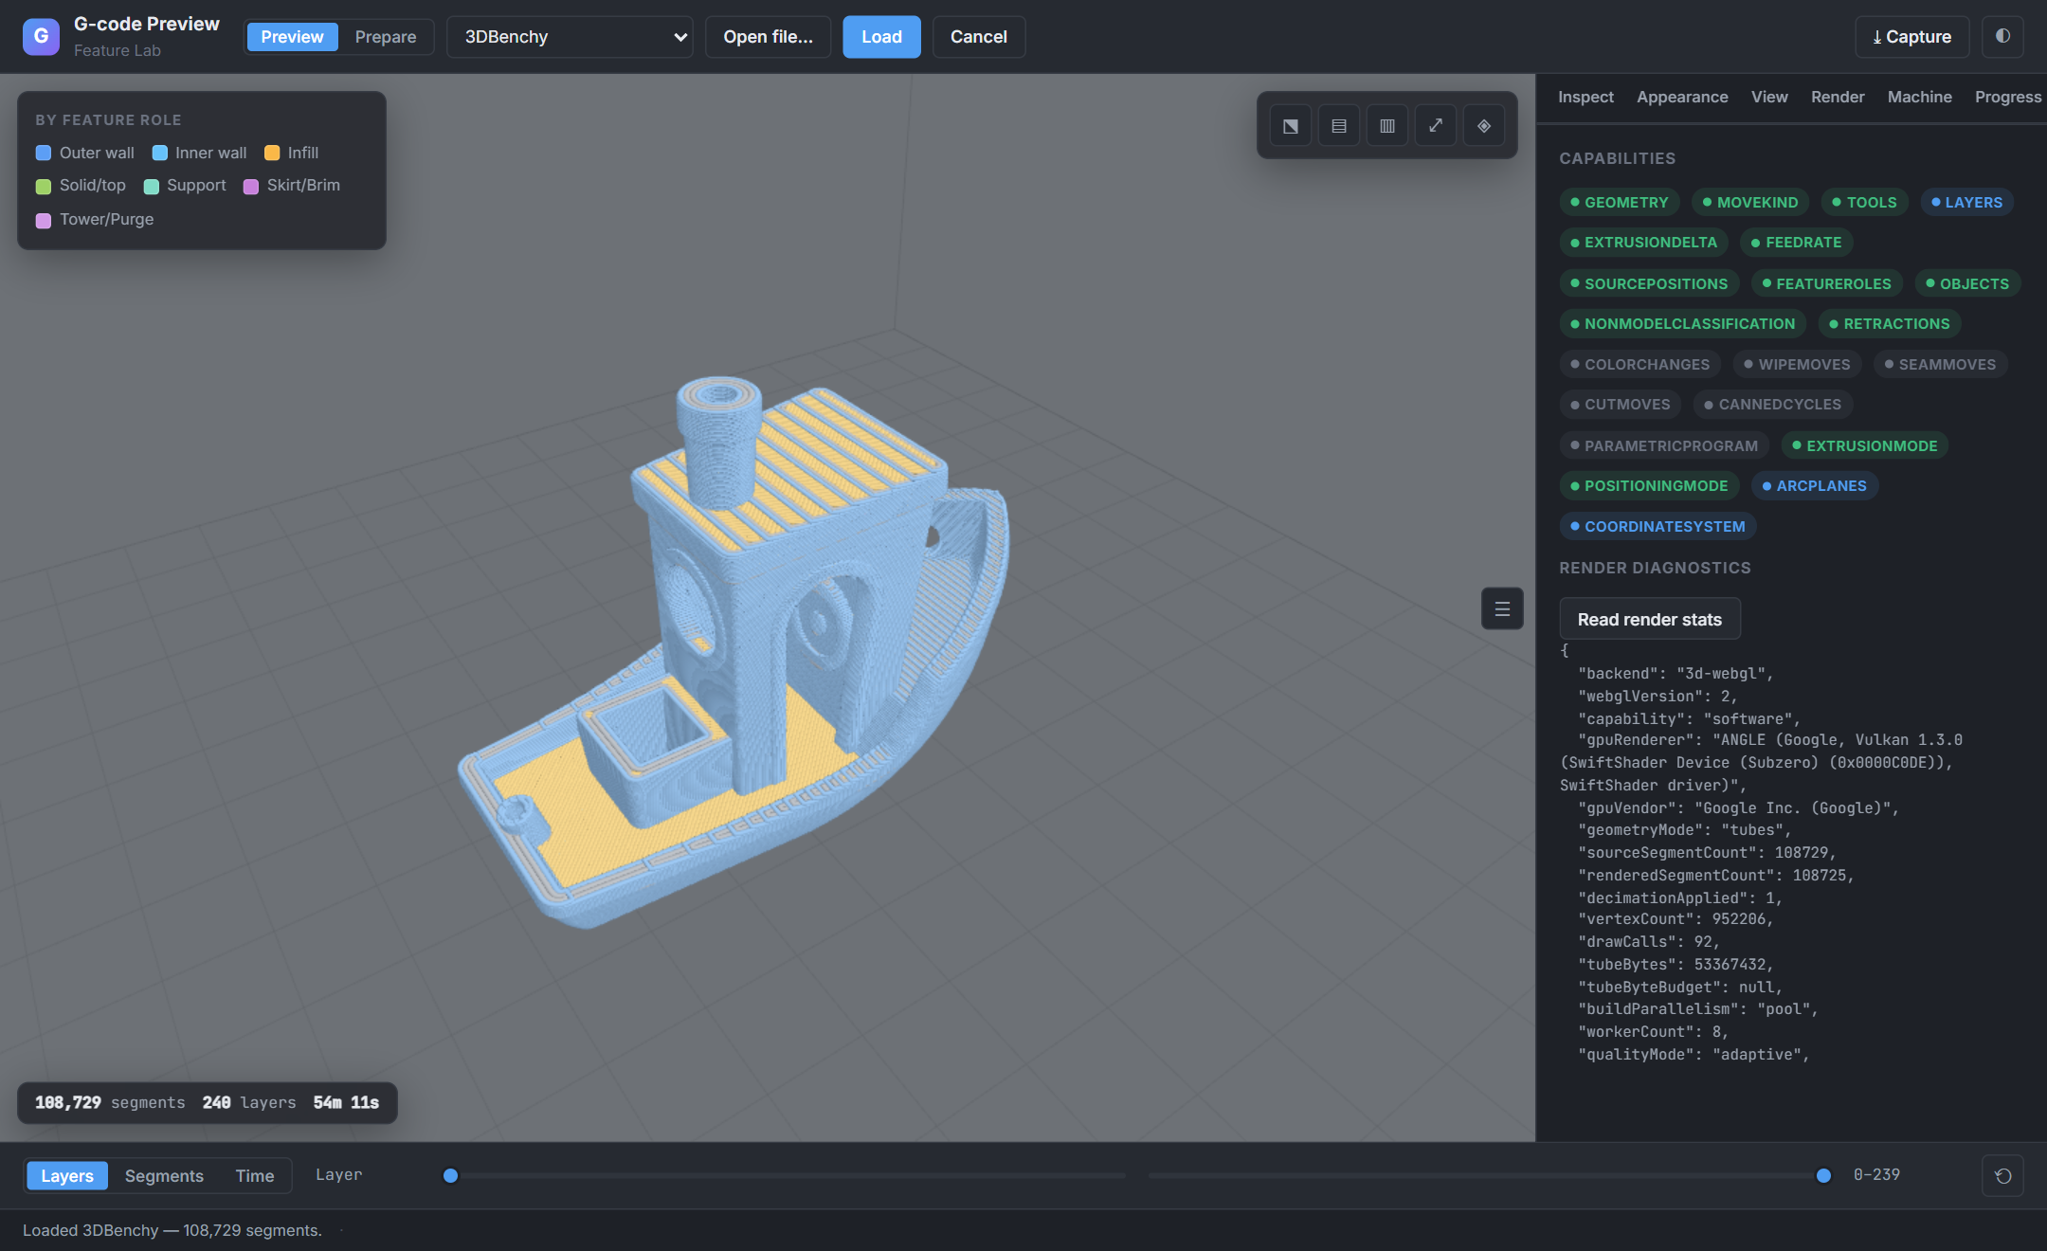Screen dimensions: 2047x1251
Task: Open the Progress tab
Action: pos(2008,97)
